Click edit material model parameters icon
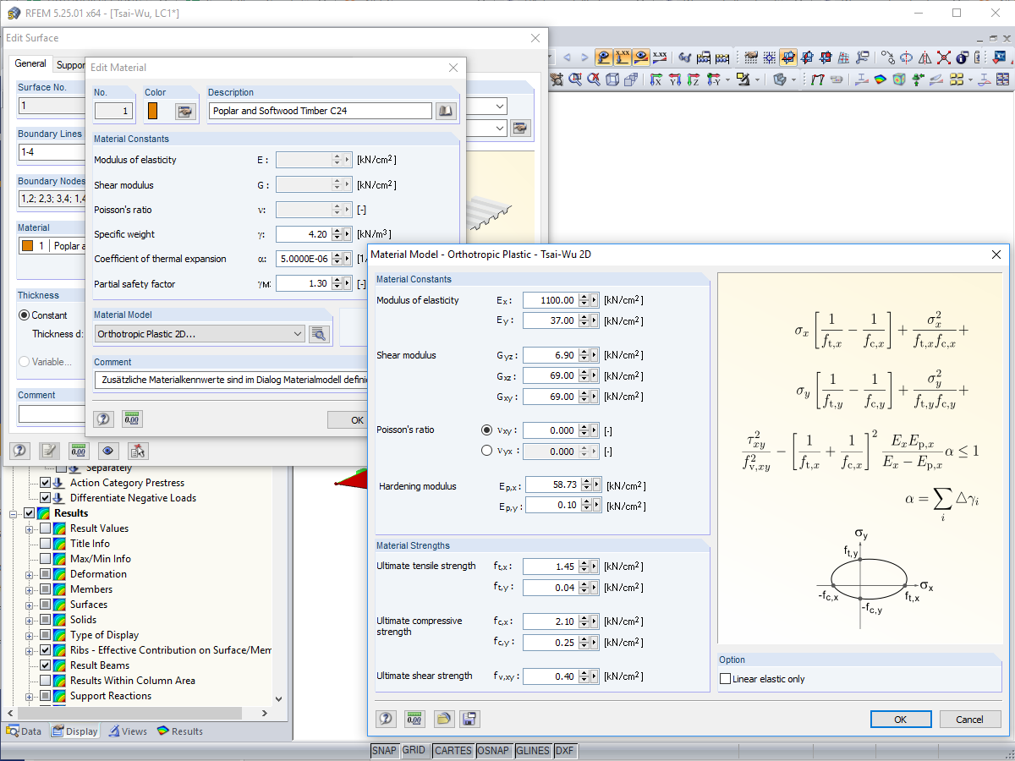This screenshot has width=1015, height=761. (x=319, y=334)
